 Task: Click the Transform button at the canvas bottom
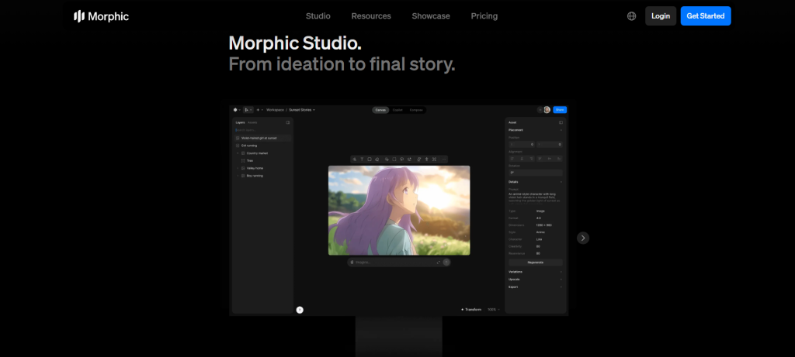tap(471, 310)
